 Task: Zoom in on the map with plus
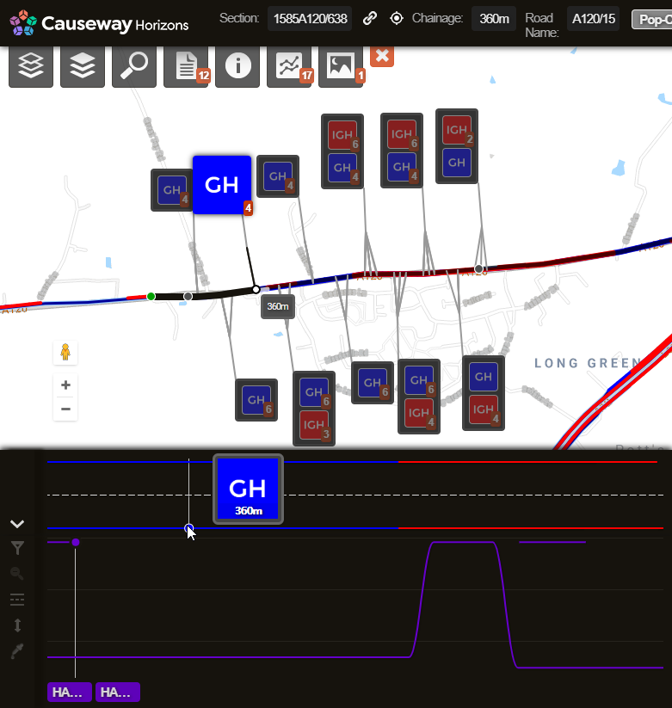(x=65, y=385)
